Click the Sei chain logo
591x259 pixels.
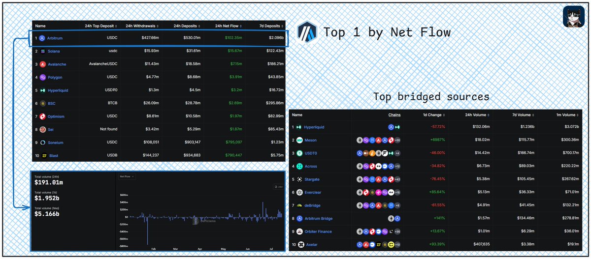click(42, 130)
